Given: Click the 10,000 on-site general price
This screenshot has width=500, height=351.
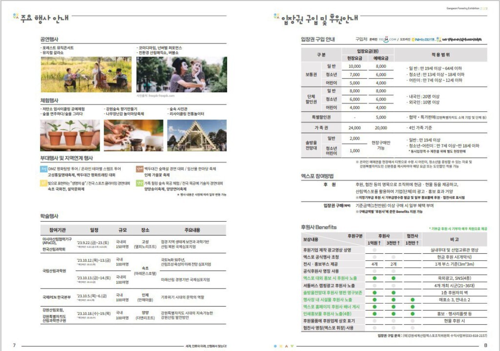Looking at the screenshot, I should [x=354, y=66].
